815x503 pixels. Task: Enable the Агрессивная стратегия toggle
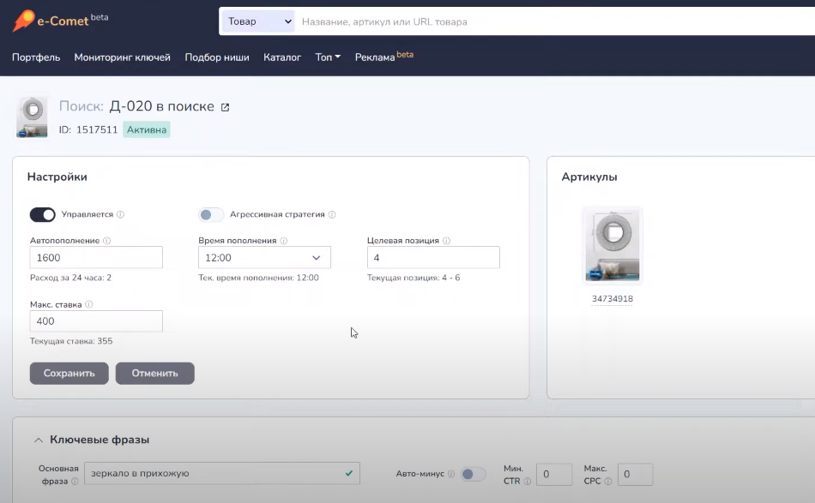click(211, 214)
